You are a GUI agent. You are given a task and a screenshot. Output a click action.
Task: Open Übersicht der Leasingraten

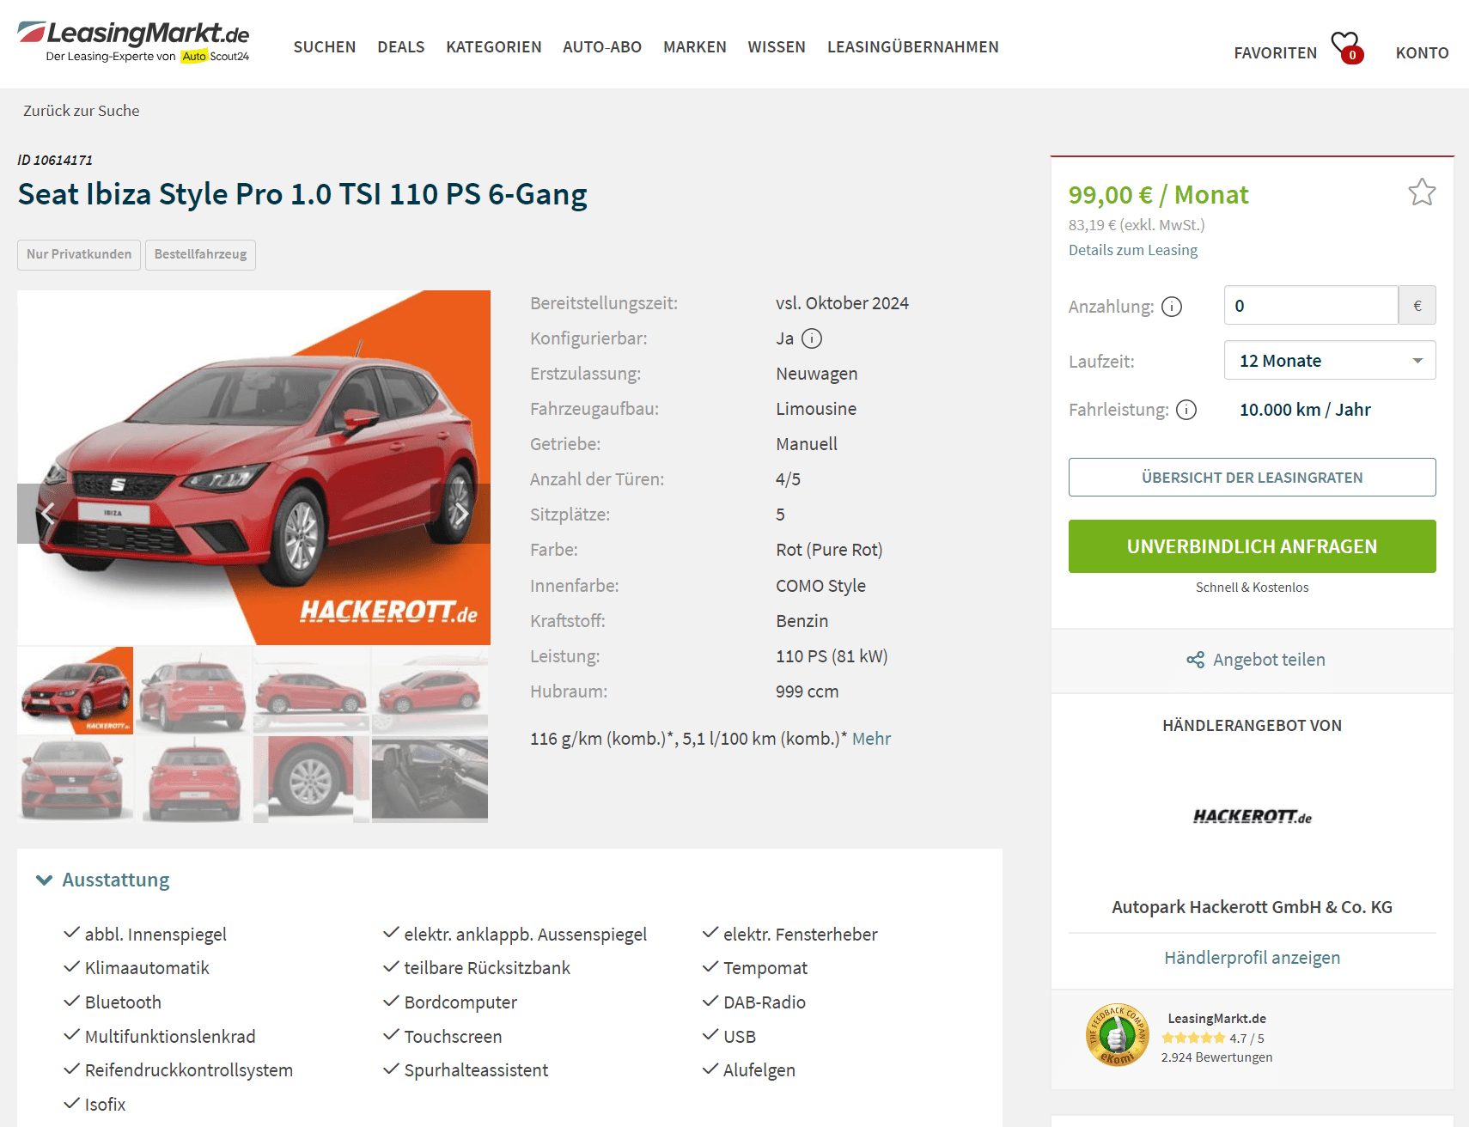pos(1253,477)
